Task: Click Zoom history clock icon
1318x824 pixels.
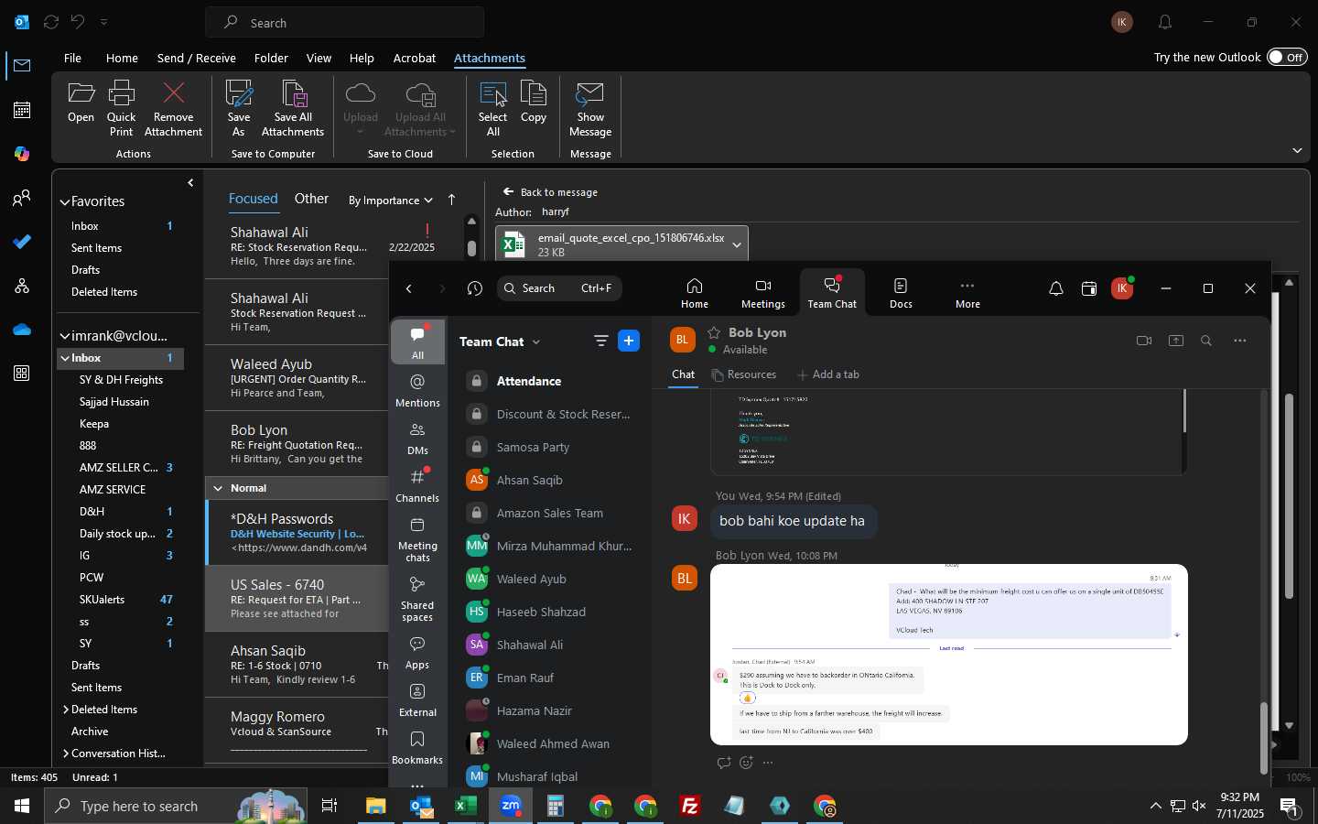Action: pos(474,288)
